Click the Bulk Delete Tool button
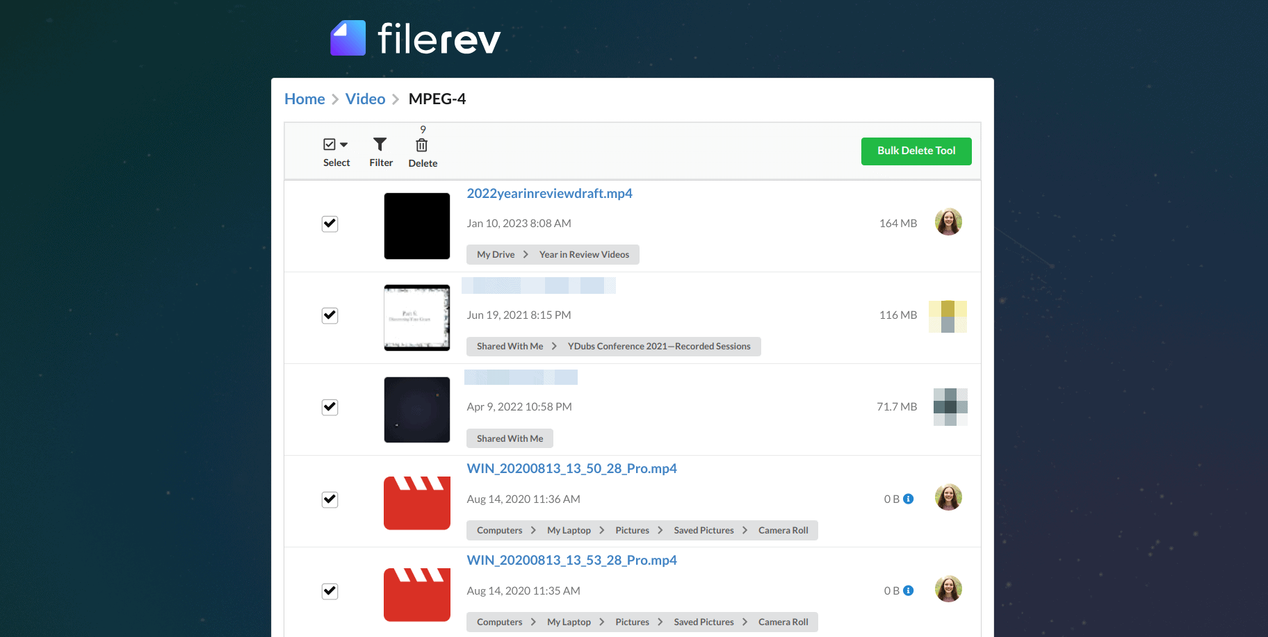This screenshot has height=637, width=1268. (916, 151)
